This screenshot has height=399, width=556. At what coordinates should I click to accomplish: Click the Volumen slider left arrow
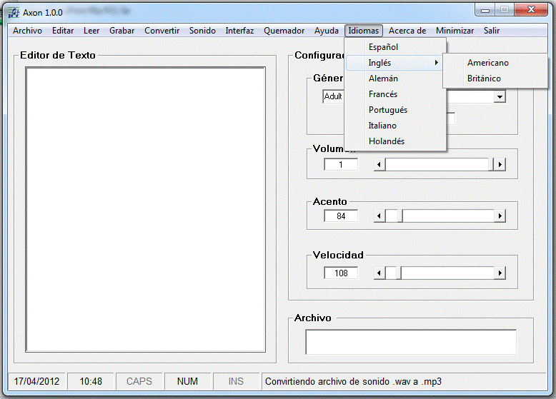(x=379, y=165)
